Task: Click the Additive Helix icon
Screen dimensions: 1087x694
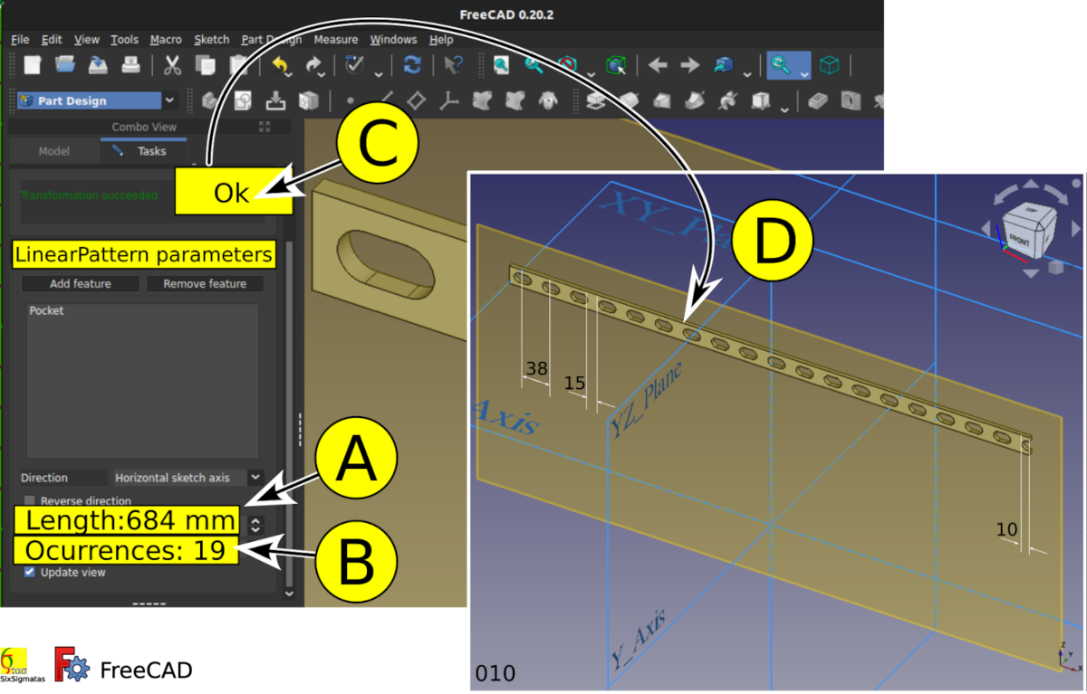Action: 728,100
